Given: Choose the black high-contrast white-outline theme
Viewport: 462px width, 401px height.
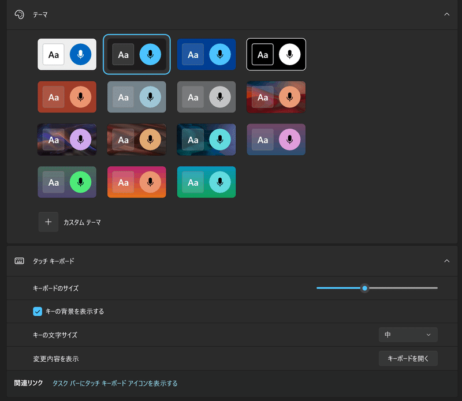Looking at the screenshot, I should 276,54.
